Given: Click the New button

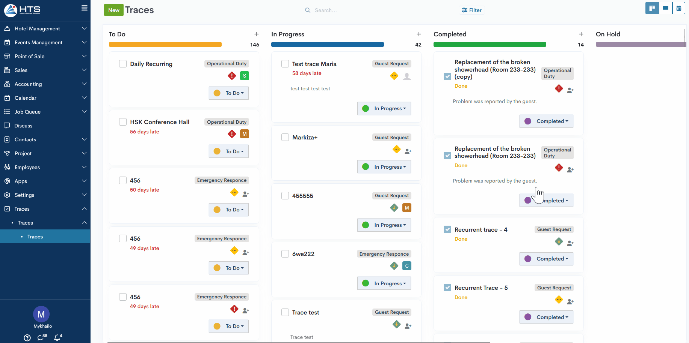Looking at the screenshot, I should pyautogui.click(x=113, y=10).
